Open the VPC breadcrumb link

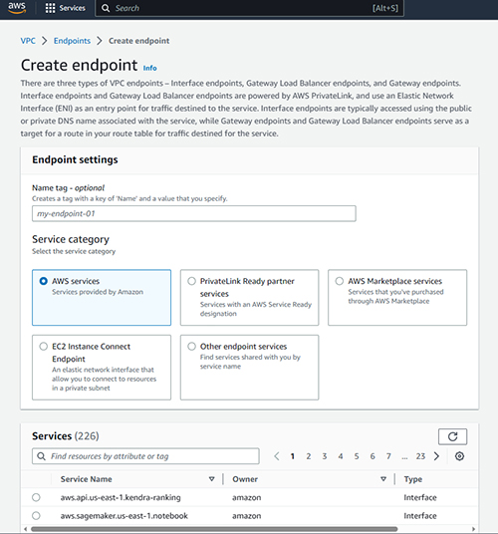click(28, 41)
